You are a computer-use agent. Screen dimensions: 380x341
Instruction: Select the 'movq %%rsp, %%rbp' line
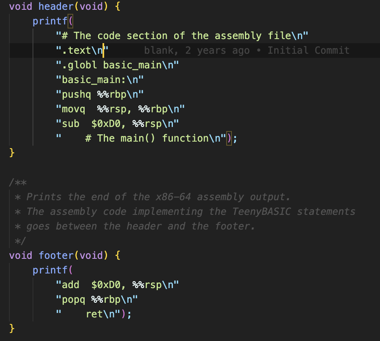(x=120, y=109)
